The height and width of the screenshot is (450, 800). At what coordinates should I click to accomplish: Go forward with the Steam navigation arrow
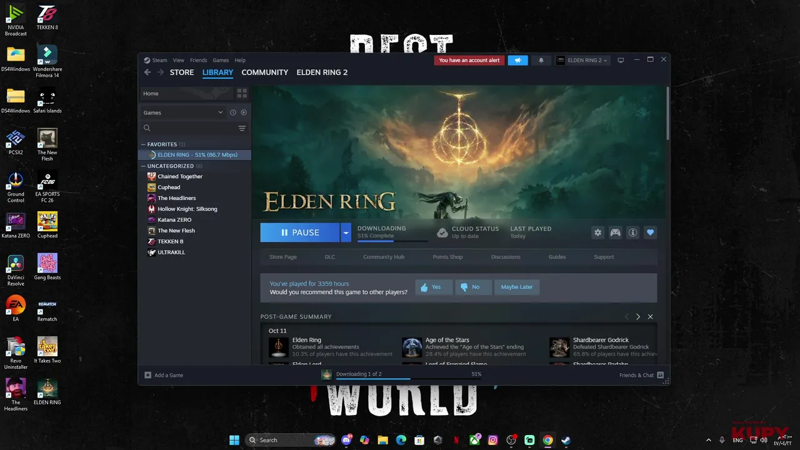[161, 72]
